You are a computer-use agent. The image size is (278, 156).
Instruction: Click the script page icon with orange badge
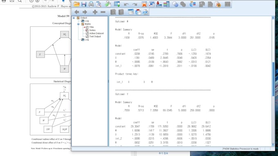(218, 4)
